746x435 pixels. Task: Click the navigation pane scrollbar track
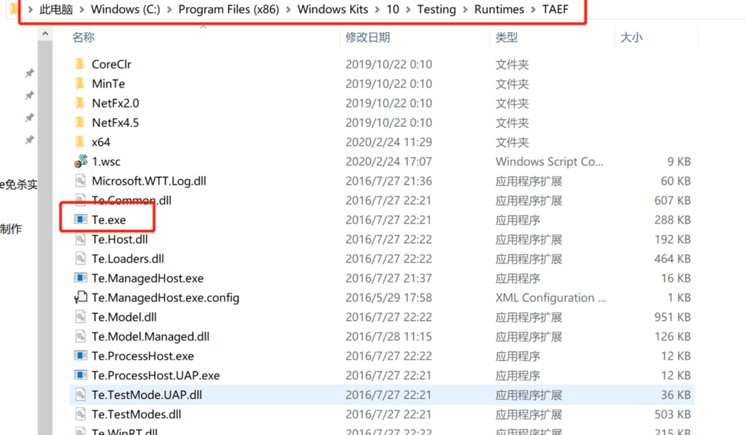tap(45, 237)
